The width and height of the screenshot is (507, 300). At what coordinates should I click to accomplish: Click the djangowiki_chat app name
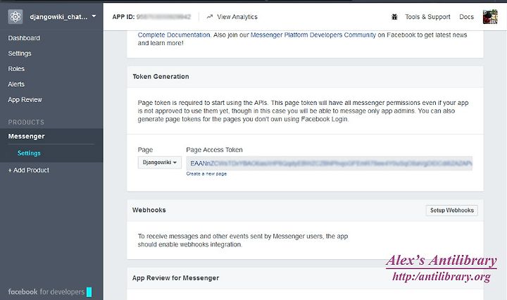tap(58, 17)
